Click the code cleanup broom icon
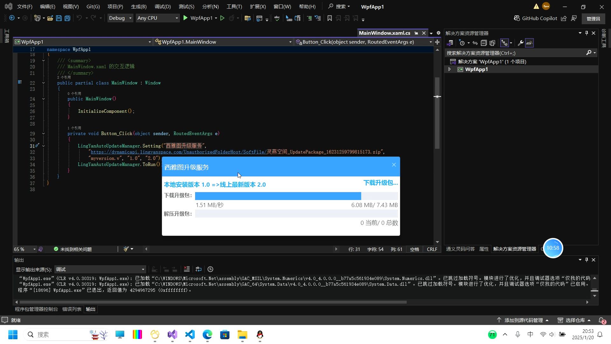Image resolution: width=611 pixels, height=344 pixels. point(126,249)
